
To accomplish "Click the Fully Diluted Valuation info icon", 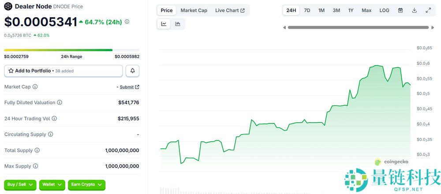I will pos(60,103).
